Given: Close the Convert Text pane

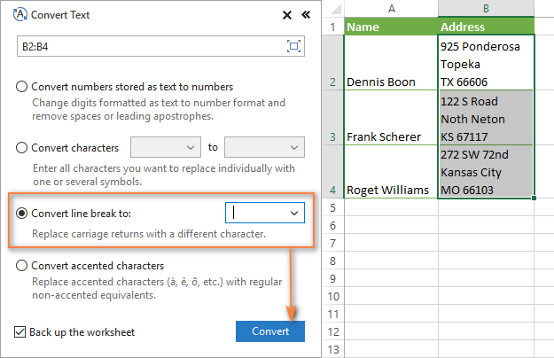Looking at the screenshot, I should 286,15.
